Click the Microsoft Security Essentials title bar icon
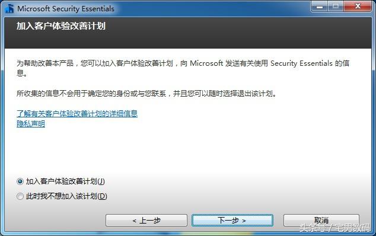 pyautogui.click(x=9, y=9)
